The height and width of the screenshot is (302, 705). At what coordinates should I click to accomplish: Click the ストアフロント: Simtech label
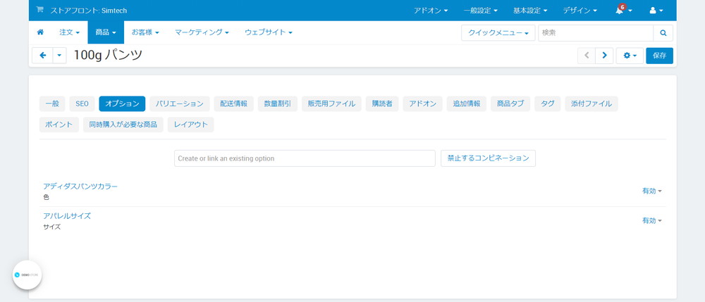(89, 11)
